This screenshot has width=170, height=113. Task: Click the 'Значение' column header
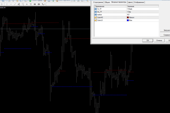click(143, 7)
